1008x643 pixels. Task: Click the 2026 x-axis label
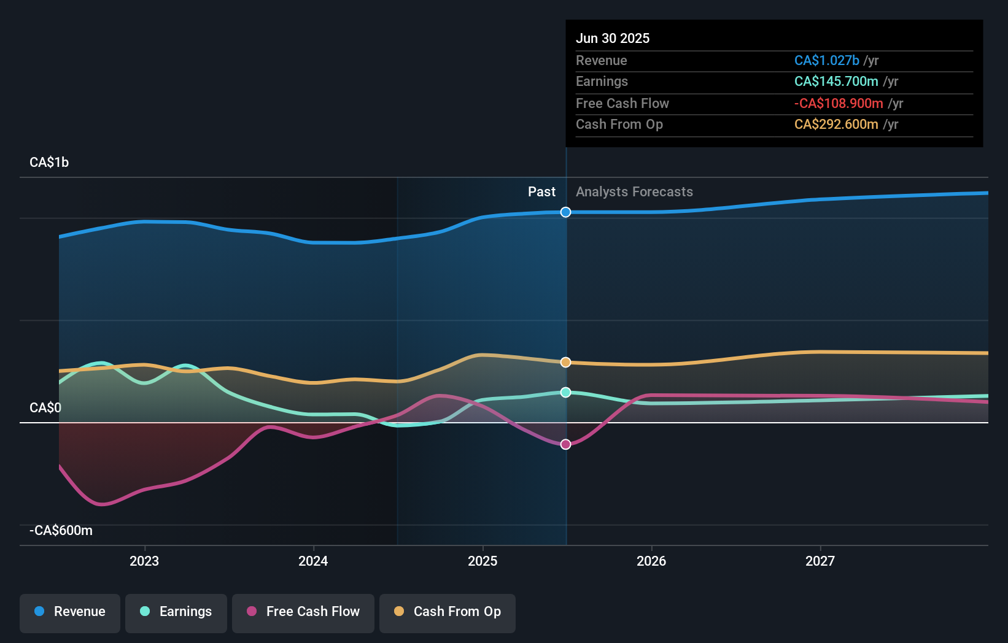pyautogui.click(x=651, y=561)
